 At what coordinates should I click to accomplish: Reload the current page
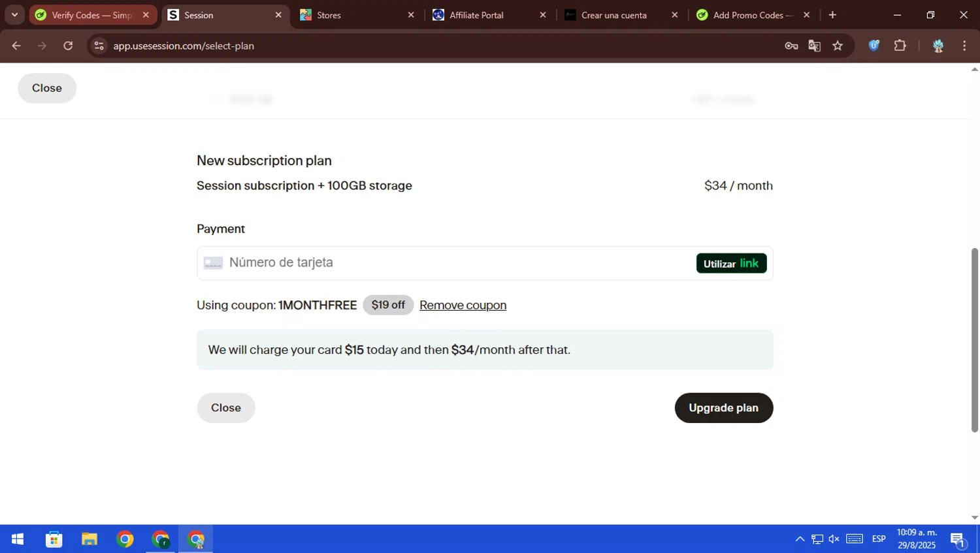(68, 46)
